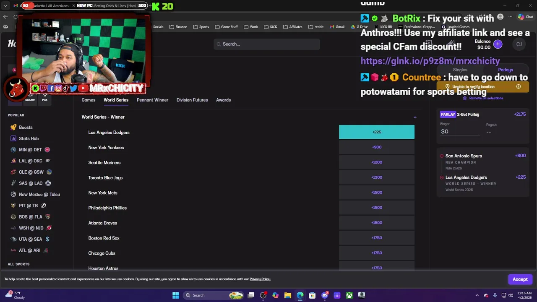
Task: Open the Finance bookmark folder
Action: click(178, 27)
